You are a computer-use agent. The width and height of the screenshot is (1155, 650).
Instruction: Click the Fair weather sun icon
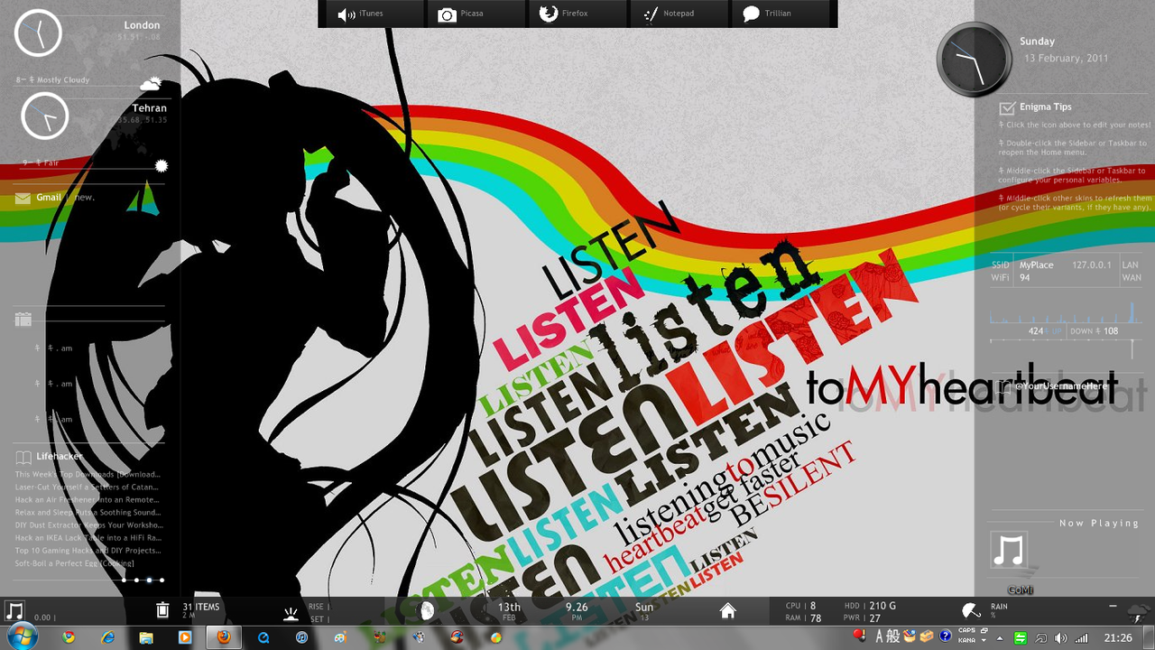162,165
